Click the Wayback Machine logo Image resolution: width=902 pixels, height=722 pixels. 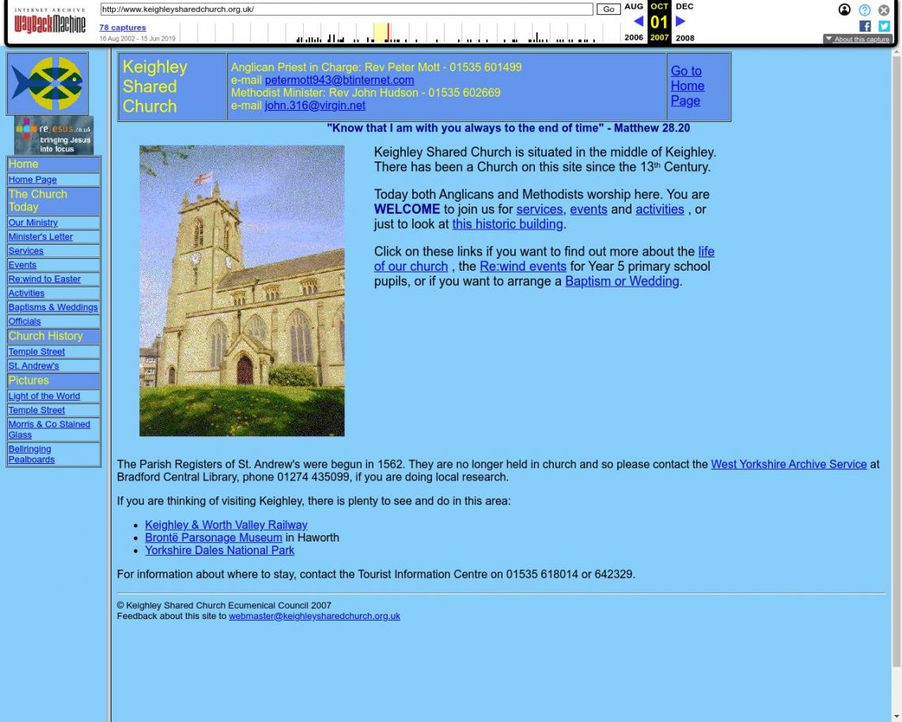[50, 21]
